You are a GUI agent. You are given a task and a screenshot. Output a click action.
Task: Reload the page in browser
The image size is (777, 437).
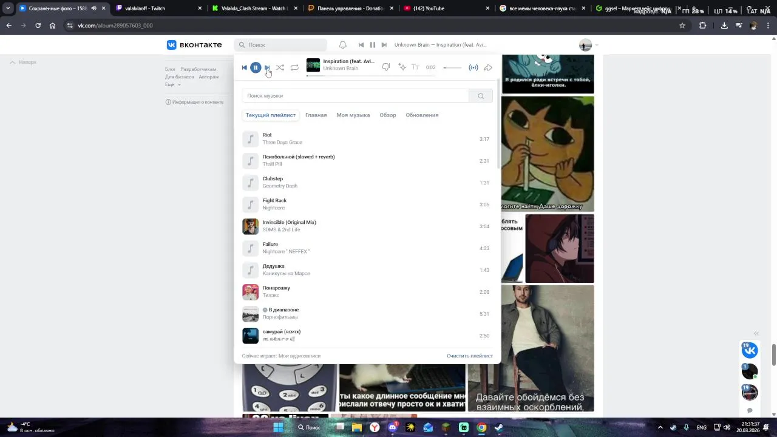38,25
